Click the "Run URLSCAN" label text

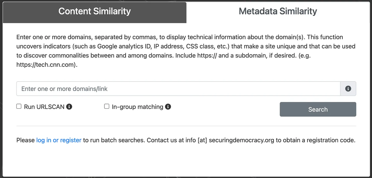pos(44,107)
